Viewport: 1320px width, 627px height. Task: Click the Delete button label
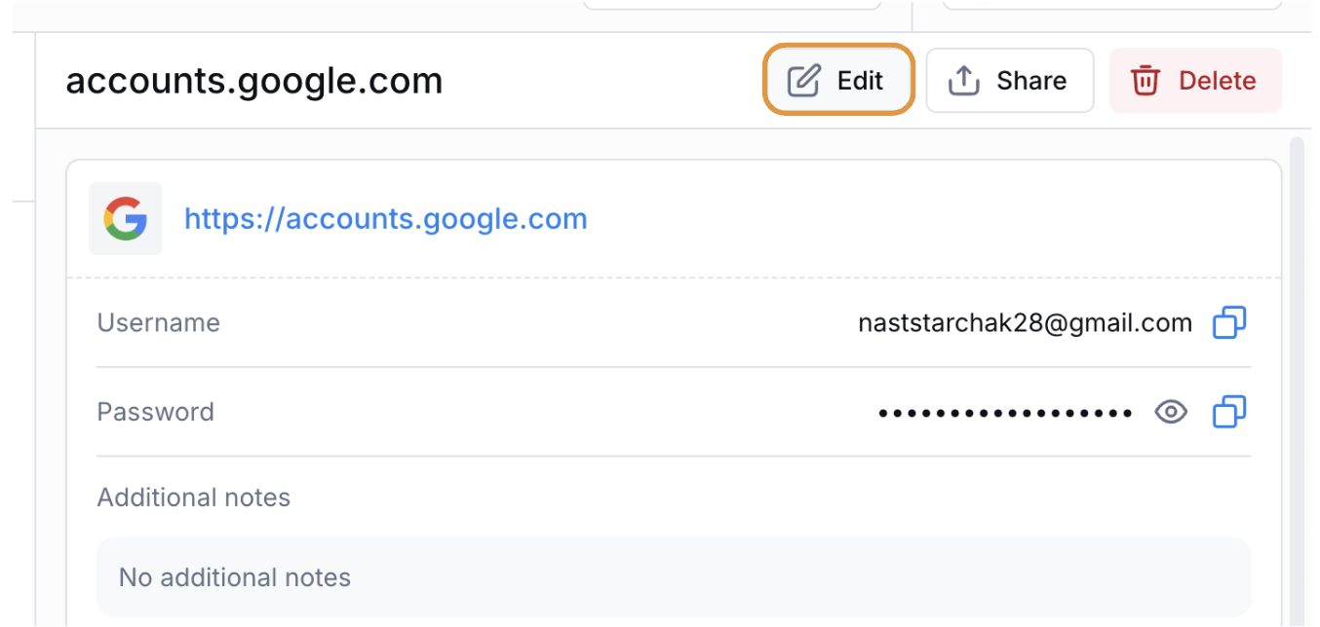[1218, 80]
